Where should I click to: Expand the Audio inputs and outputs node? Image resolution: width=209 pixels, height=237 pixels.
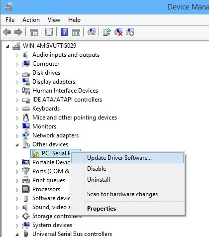point(17,55)
